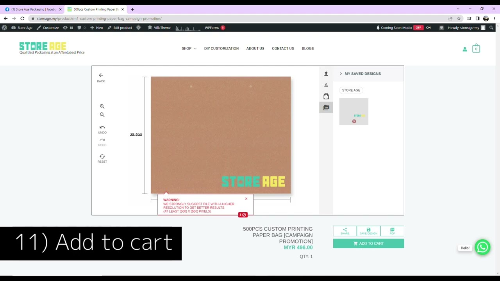
Task: Open the upload image tool
Action: tap(326, 73)
